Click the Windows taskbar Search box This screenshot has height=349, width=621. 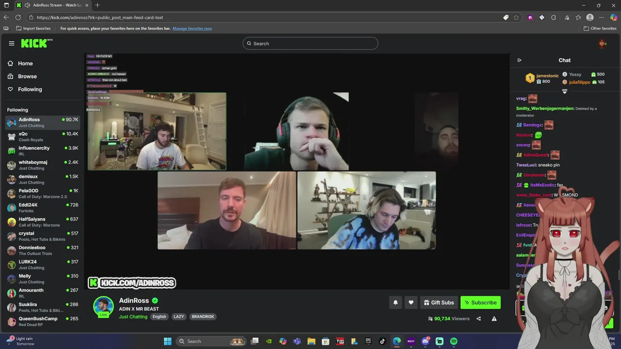pyautogui.click(x=210, y=341)
